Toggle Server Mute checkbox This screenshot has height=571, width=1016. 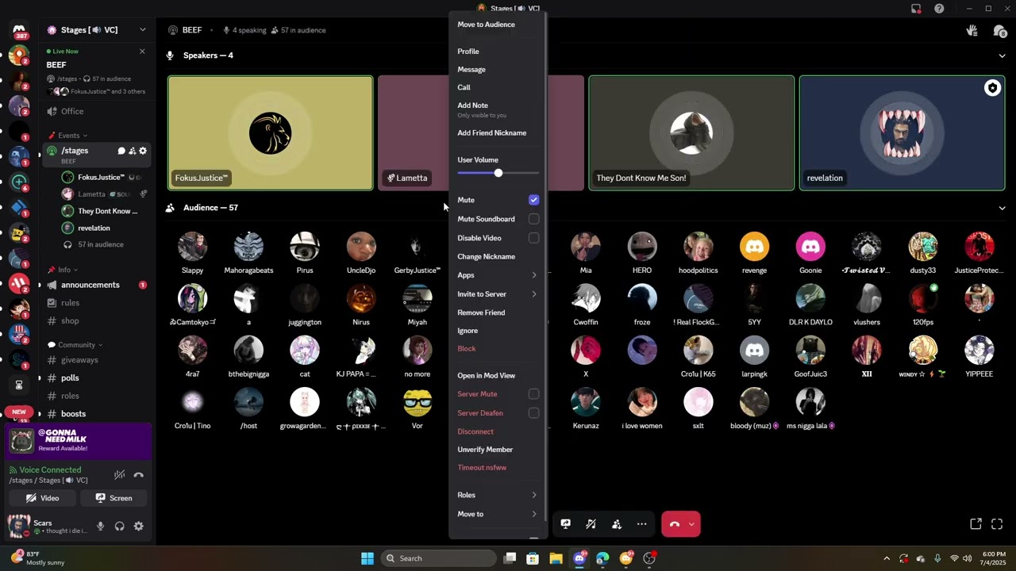click(533, 394)
